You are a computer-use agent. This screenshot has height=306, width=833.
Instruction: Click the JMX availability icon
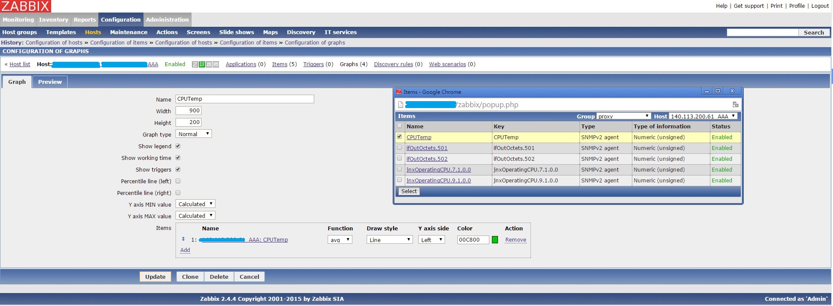point(209,64)
